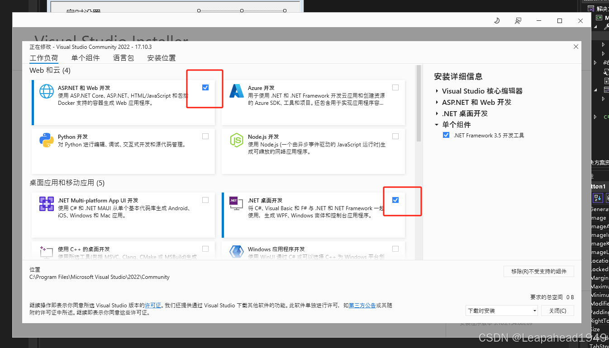
Task: Click the Margin row in Properties panel
Action: point(599,278)
